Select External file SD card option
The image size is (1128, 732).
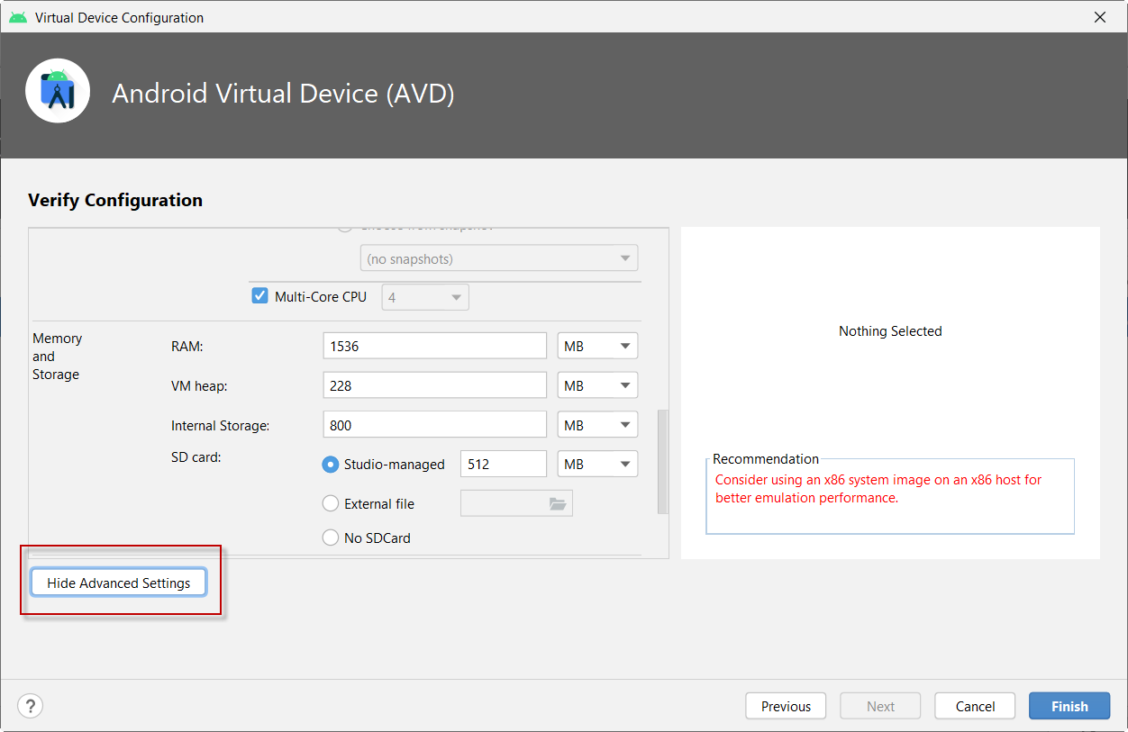(331, 504)
